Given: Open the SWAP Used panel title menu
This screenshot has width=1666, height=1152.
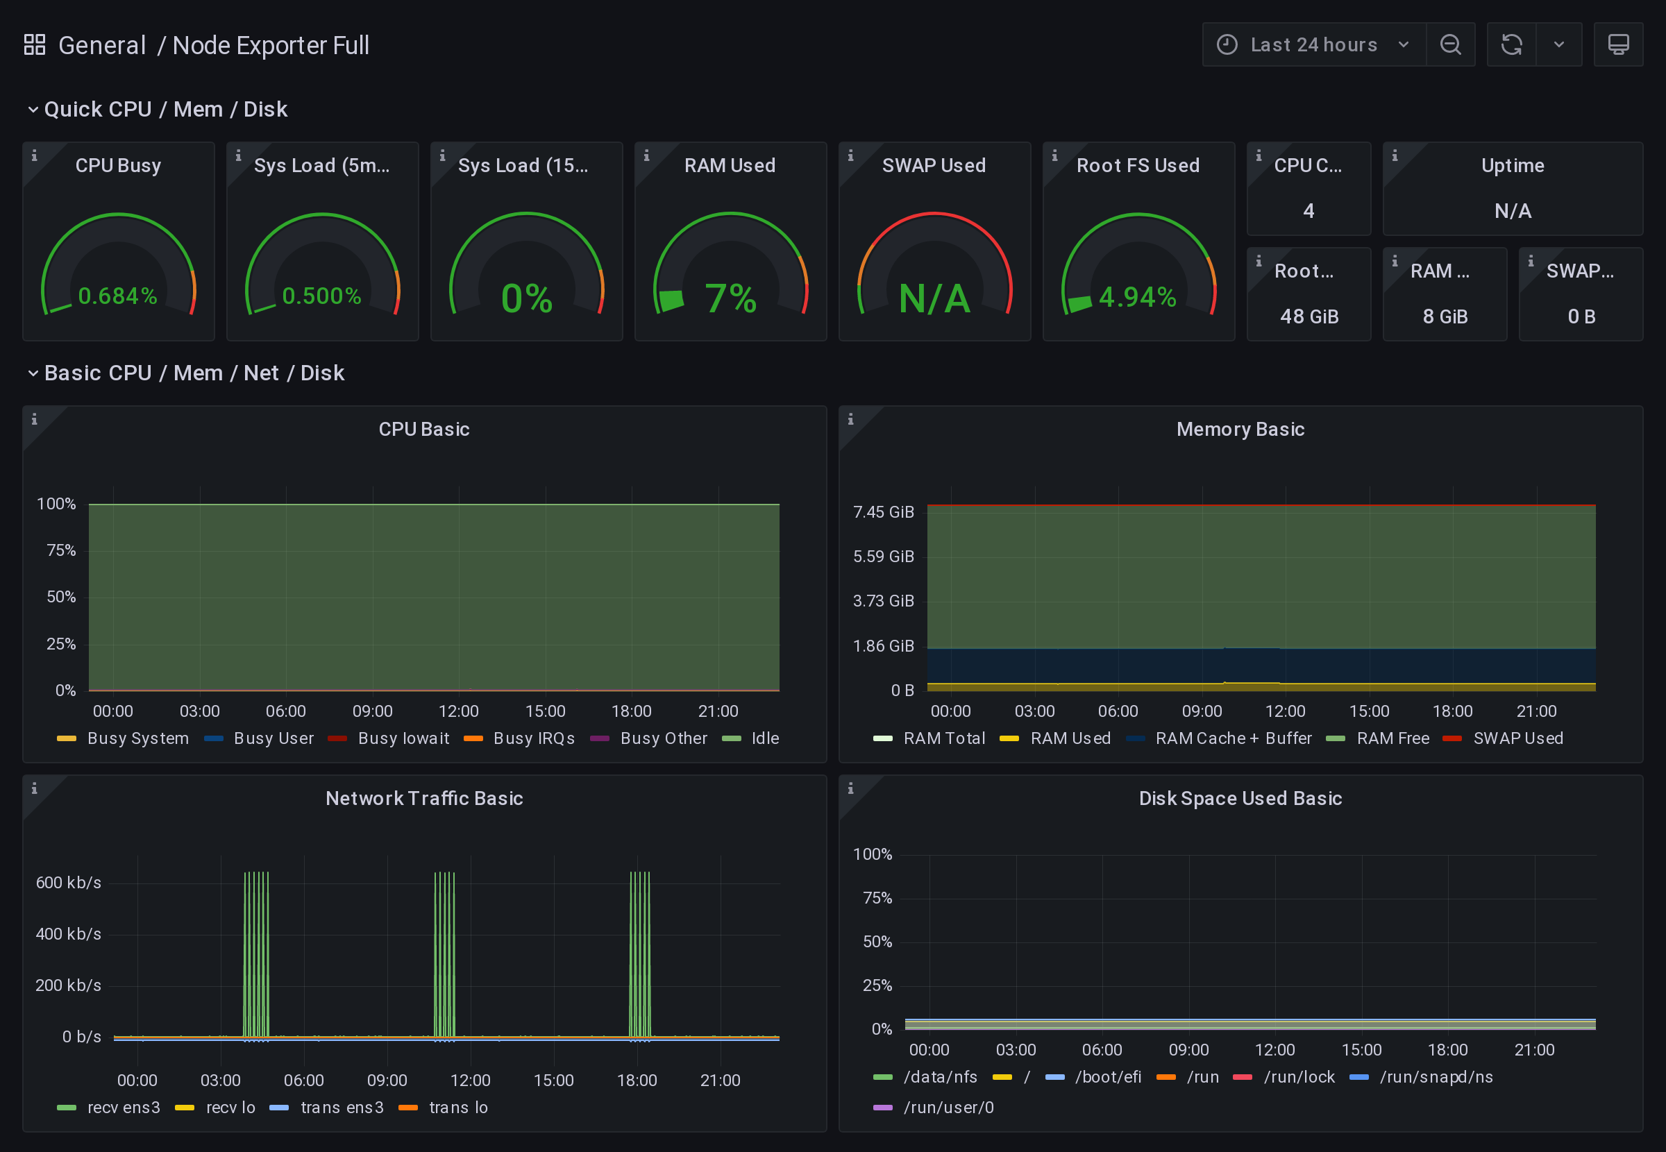Looking at the screenshot, I should (x=934, y=165).
